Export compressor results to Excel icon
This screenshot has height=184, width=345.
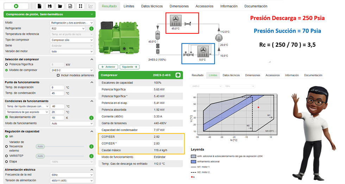pos(178,75)
